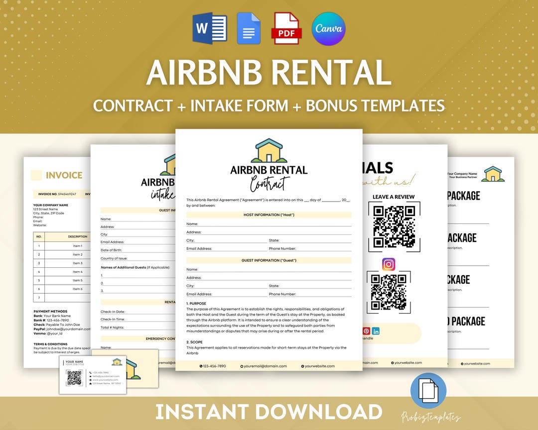Open the Pinterest icon near the handle area
Image resolution: width=538 pixels, height=430 pixels.
tap(367, 331)
